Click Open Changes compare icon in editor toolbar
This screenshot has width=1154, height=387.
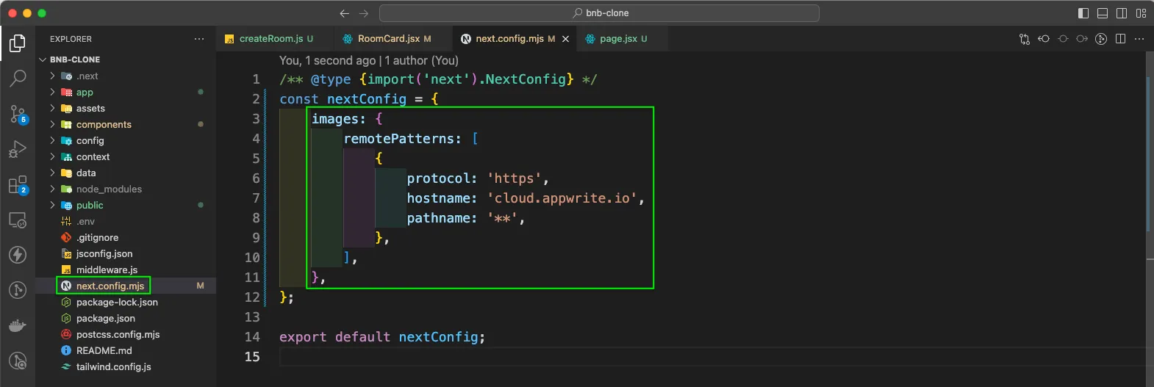pos(1025,39)
